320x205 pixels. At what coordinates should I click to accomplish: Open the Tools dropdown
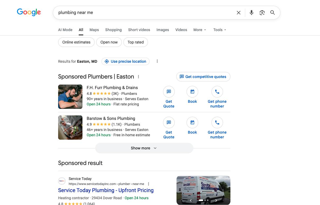[x=220, y=30]
